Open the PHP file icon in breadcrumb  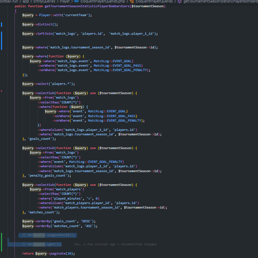[77, 1]
